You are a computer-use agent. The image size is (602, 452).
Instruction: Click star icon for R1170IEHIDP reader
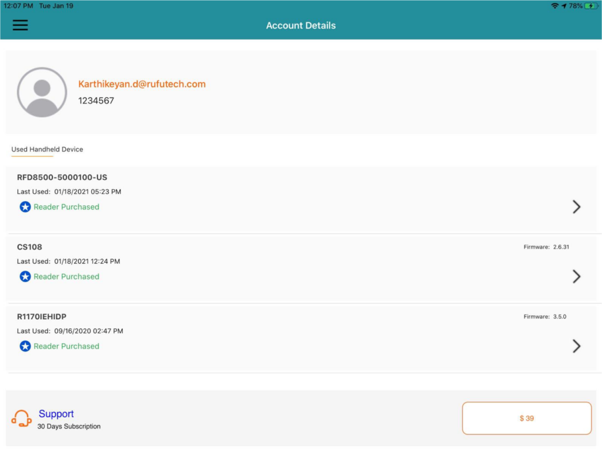click(x=25, y=346)
